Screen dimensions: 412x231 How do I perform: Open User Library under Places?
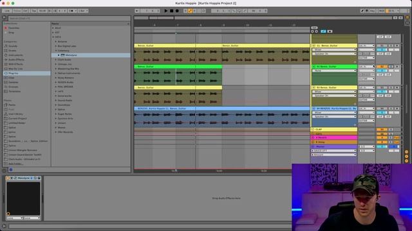[x=15, y=114]
